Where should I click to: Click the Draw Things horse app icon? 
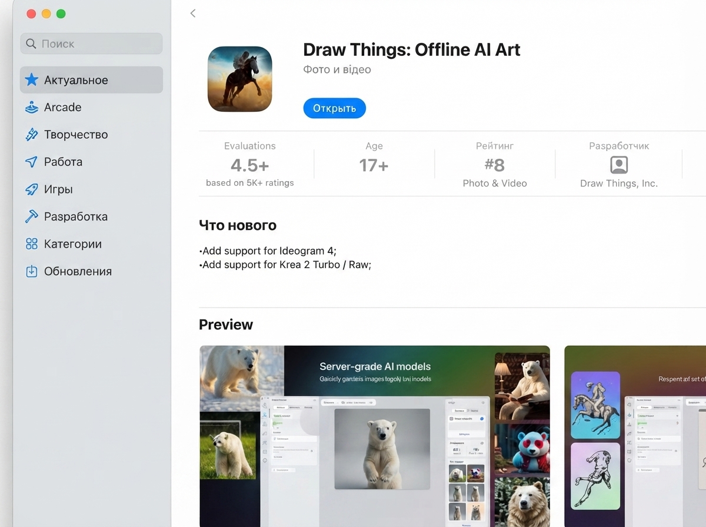240,79
